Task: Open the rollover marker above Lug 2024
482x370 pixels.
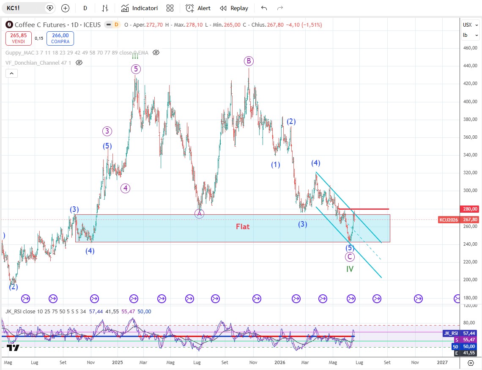Action: coord(25,299)
